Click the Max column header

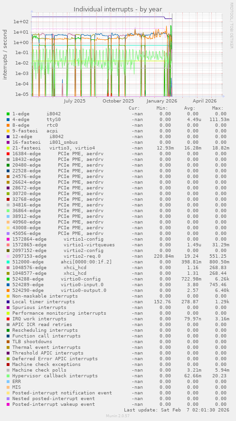[x=217, y=108]
